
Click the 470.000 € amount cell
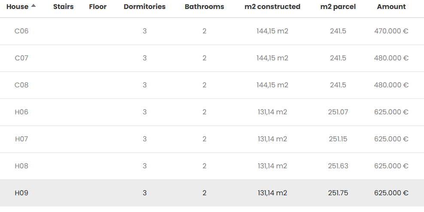391,31
